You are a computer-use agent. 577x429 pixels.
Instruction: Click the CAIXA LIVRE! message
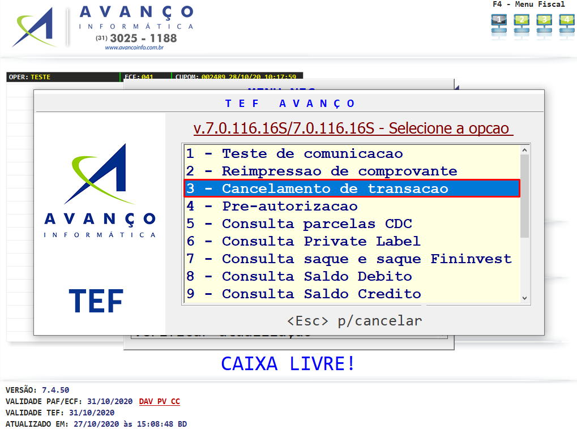pos(288,363)
